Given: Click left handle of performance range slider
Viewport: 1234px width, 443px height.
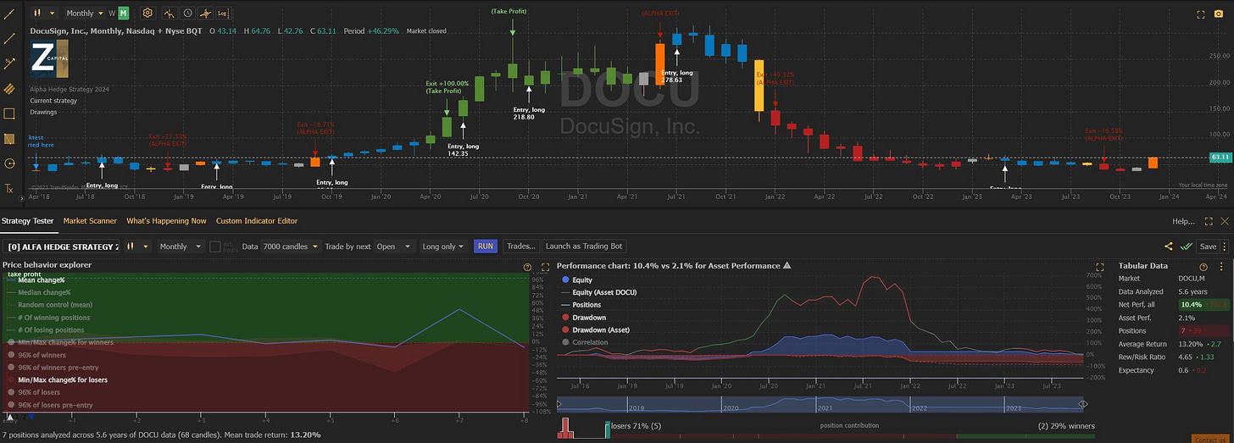Looking at the screenshot, I should pyautogui.click(x=560, y=404).
